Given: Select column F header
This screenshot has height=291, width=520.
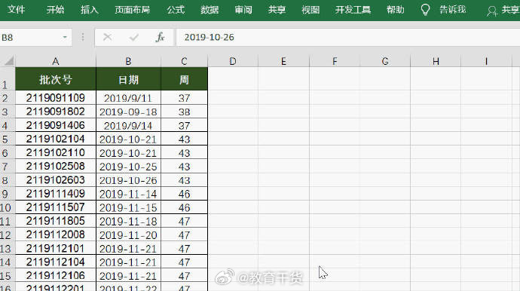Looking at the screenshot, I should point(335,61).
